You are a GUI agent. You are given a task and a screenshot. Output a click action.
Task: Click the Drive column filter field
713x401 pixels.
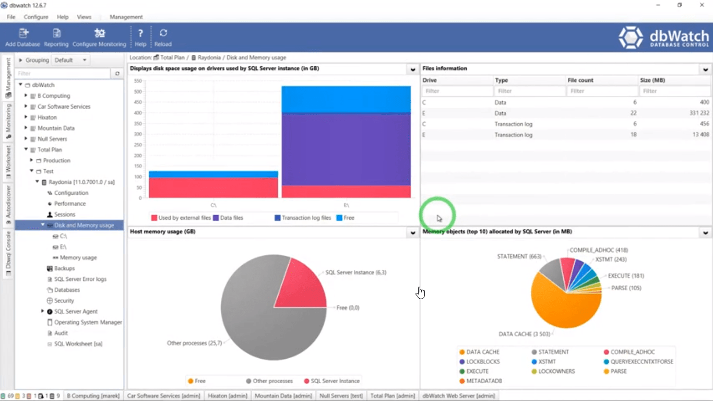pos(457,91)
